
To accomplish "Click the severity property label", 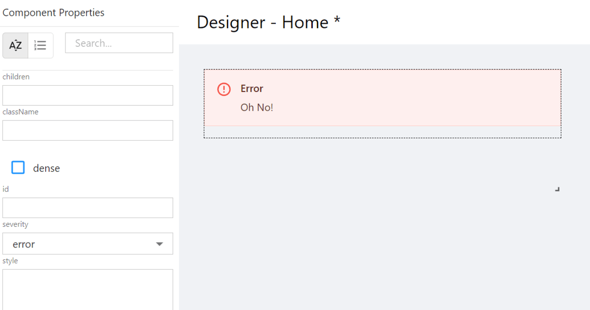I will click(15, 224).
